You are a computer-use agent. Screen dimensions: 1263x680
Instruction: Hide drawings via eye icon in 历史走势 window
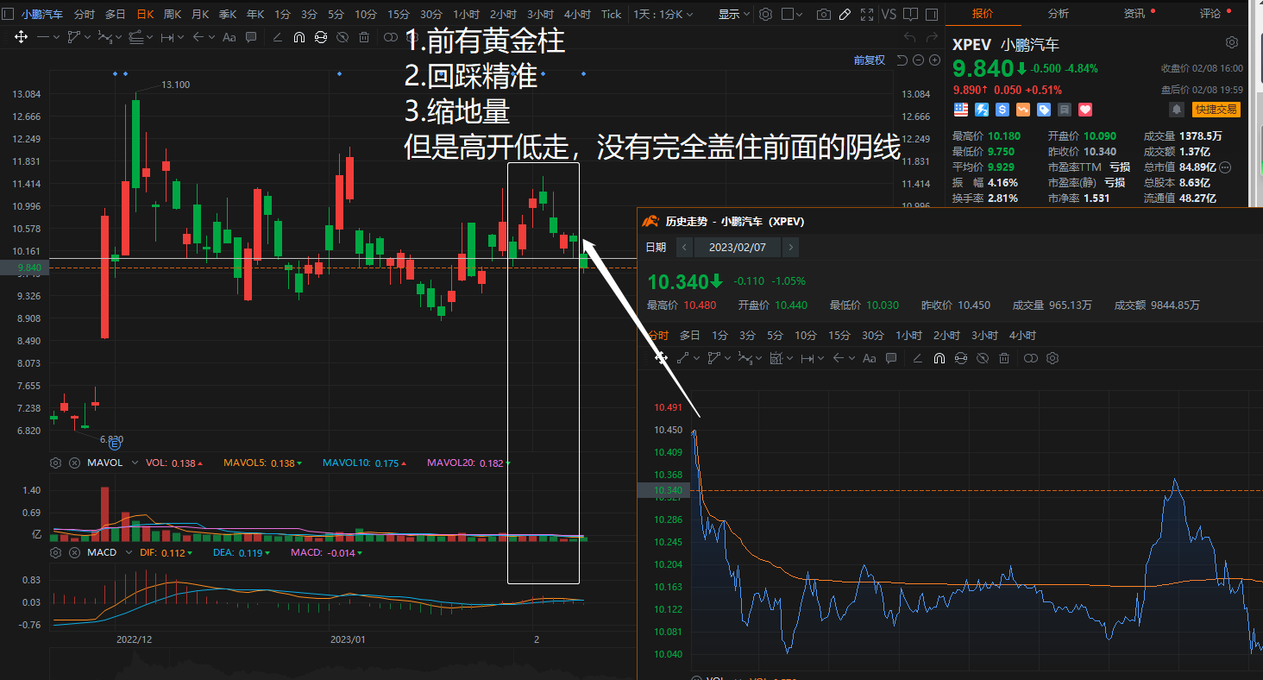pyautogui.click(x=983, y=358)
